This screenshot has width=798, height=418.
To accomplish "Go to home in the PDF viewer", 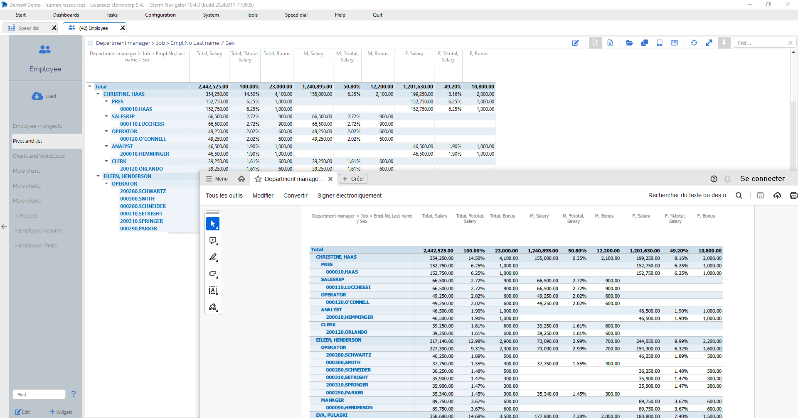I will 241,179.
